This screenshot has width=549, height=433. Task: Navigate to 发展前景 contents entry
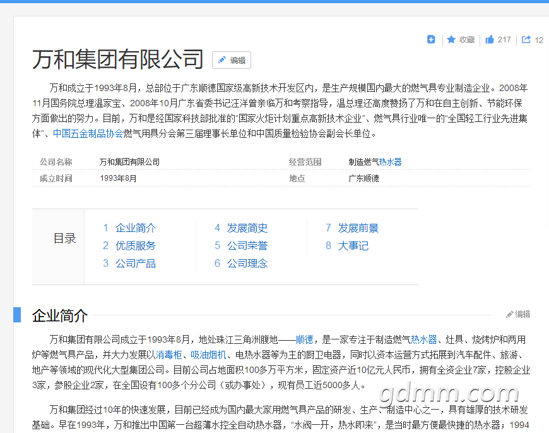pos(358,228)
